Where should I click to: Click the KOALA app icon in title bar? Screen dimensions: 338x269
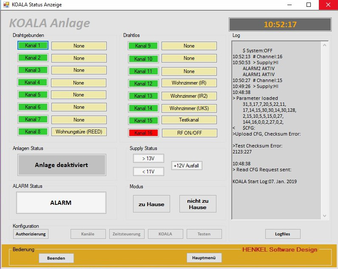6,5
